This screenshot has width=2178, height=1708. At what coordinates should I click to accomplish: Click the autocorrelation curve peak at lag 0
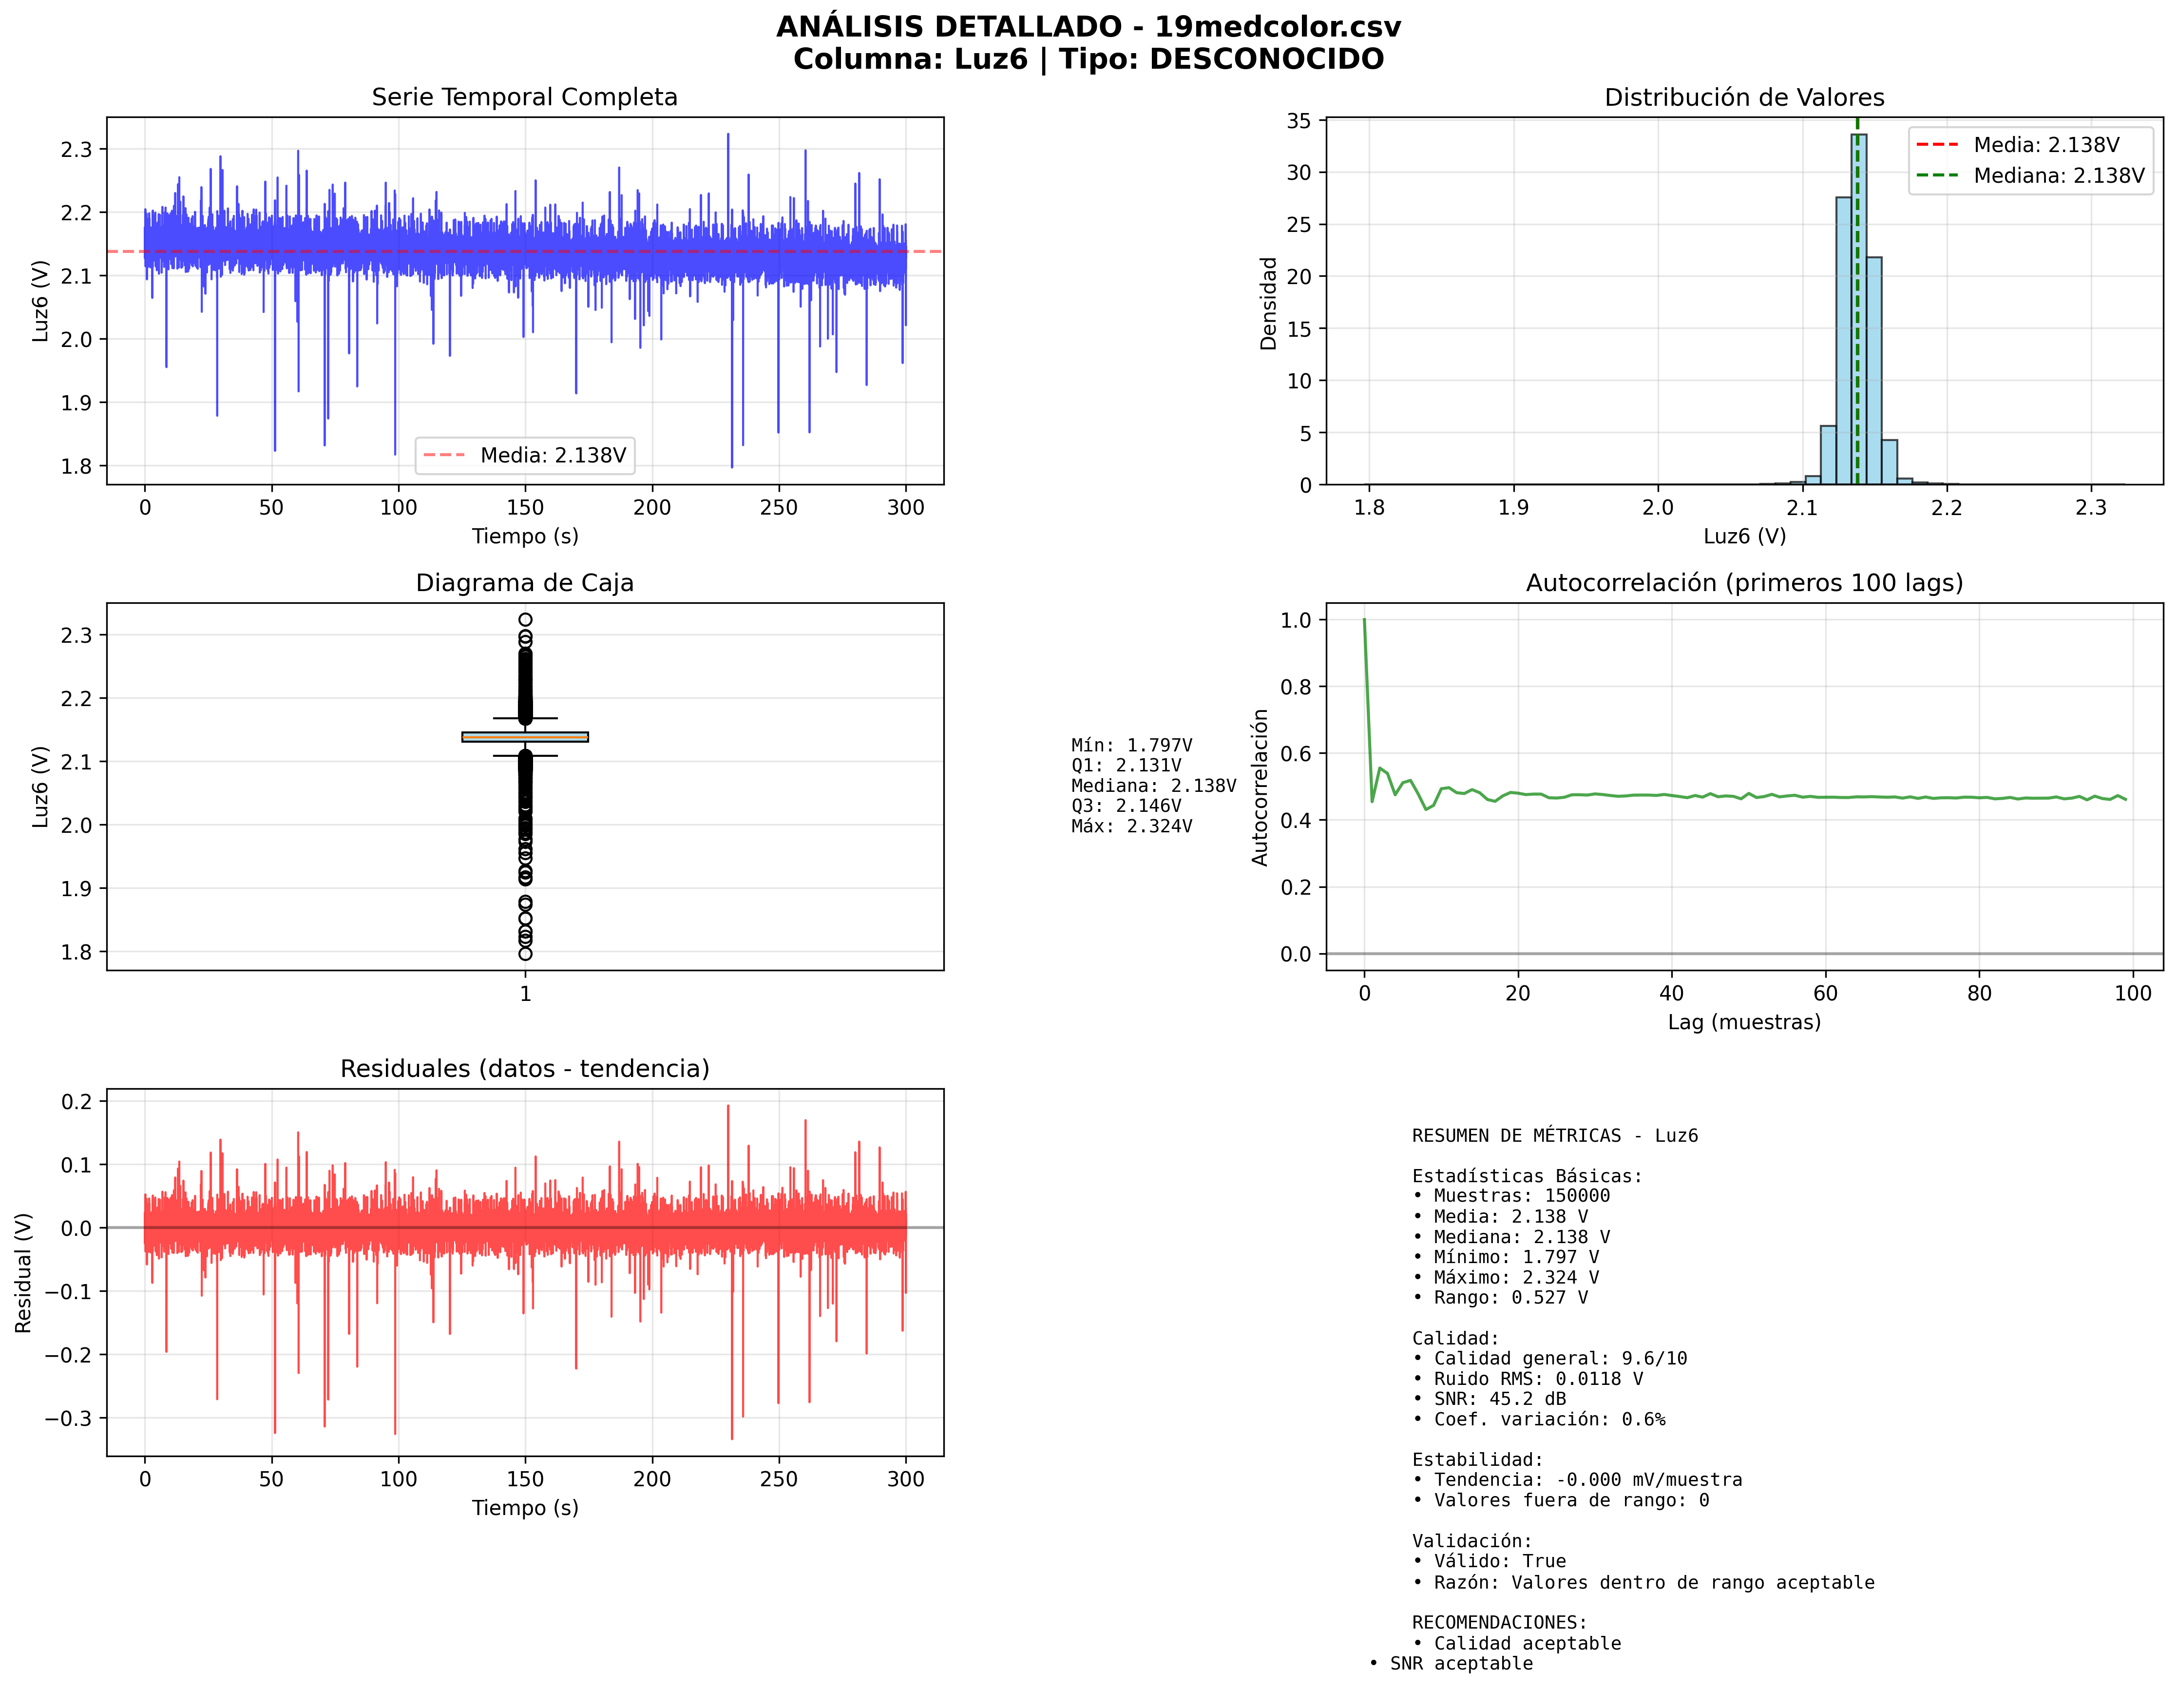[1364, 621]
